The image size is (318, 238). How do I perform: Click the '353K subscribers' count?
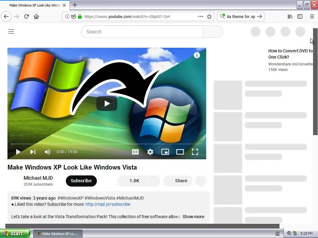[38, 184]
